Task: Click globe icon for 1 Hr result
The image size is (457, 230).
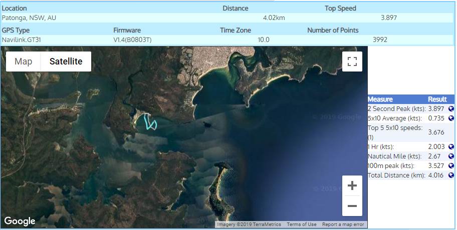Action: 451,146
